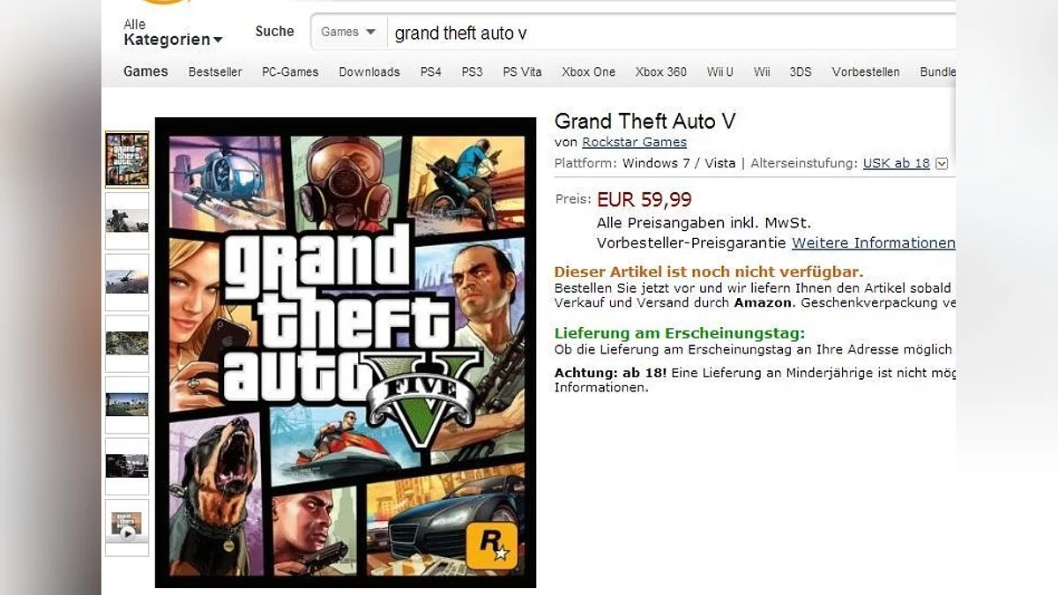
Task: Select the third screenshot thumbnail
Action: pos(127,282)
